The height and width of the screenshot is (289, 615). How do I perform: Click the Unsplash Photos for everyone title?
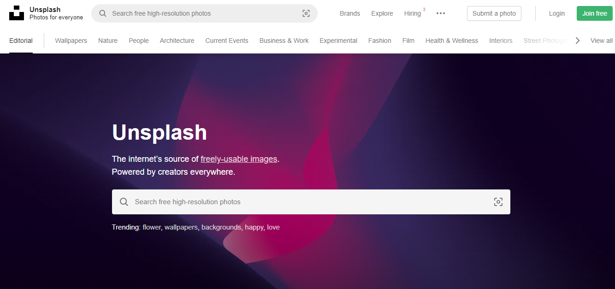pyautogui.click(x=56, y=13)
